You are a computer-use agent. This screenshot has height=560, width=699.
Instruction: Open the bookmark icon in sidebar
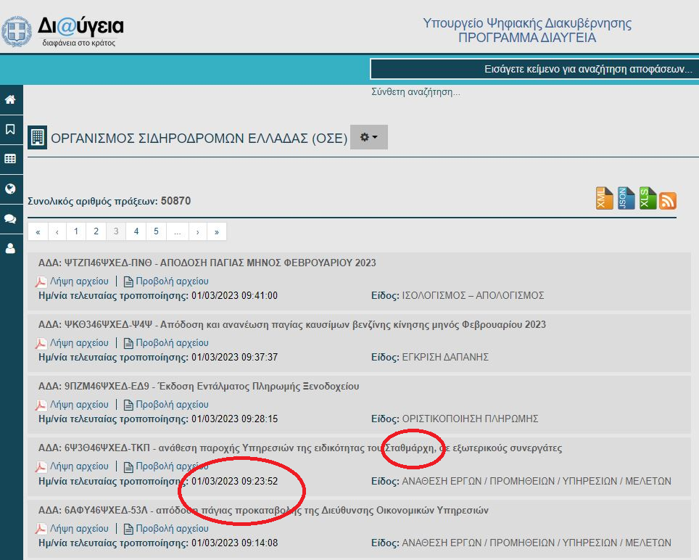tap(10, 129)
